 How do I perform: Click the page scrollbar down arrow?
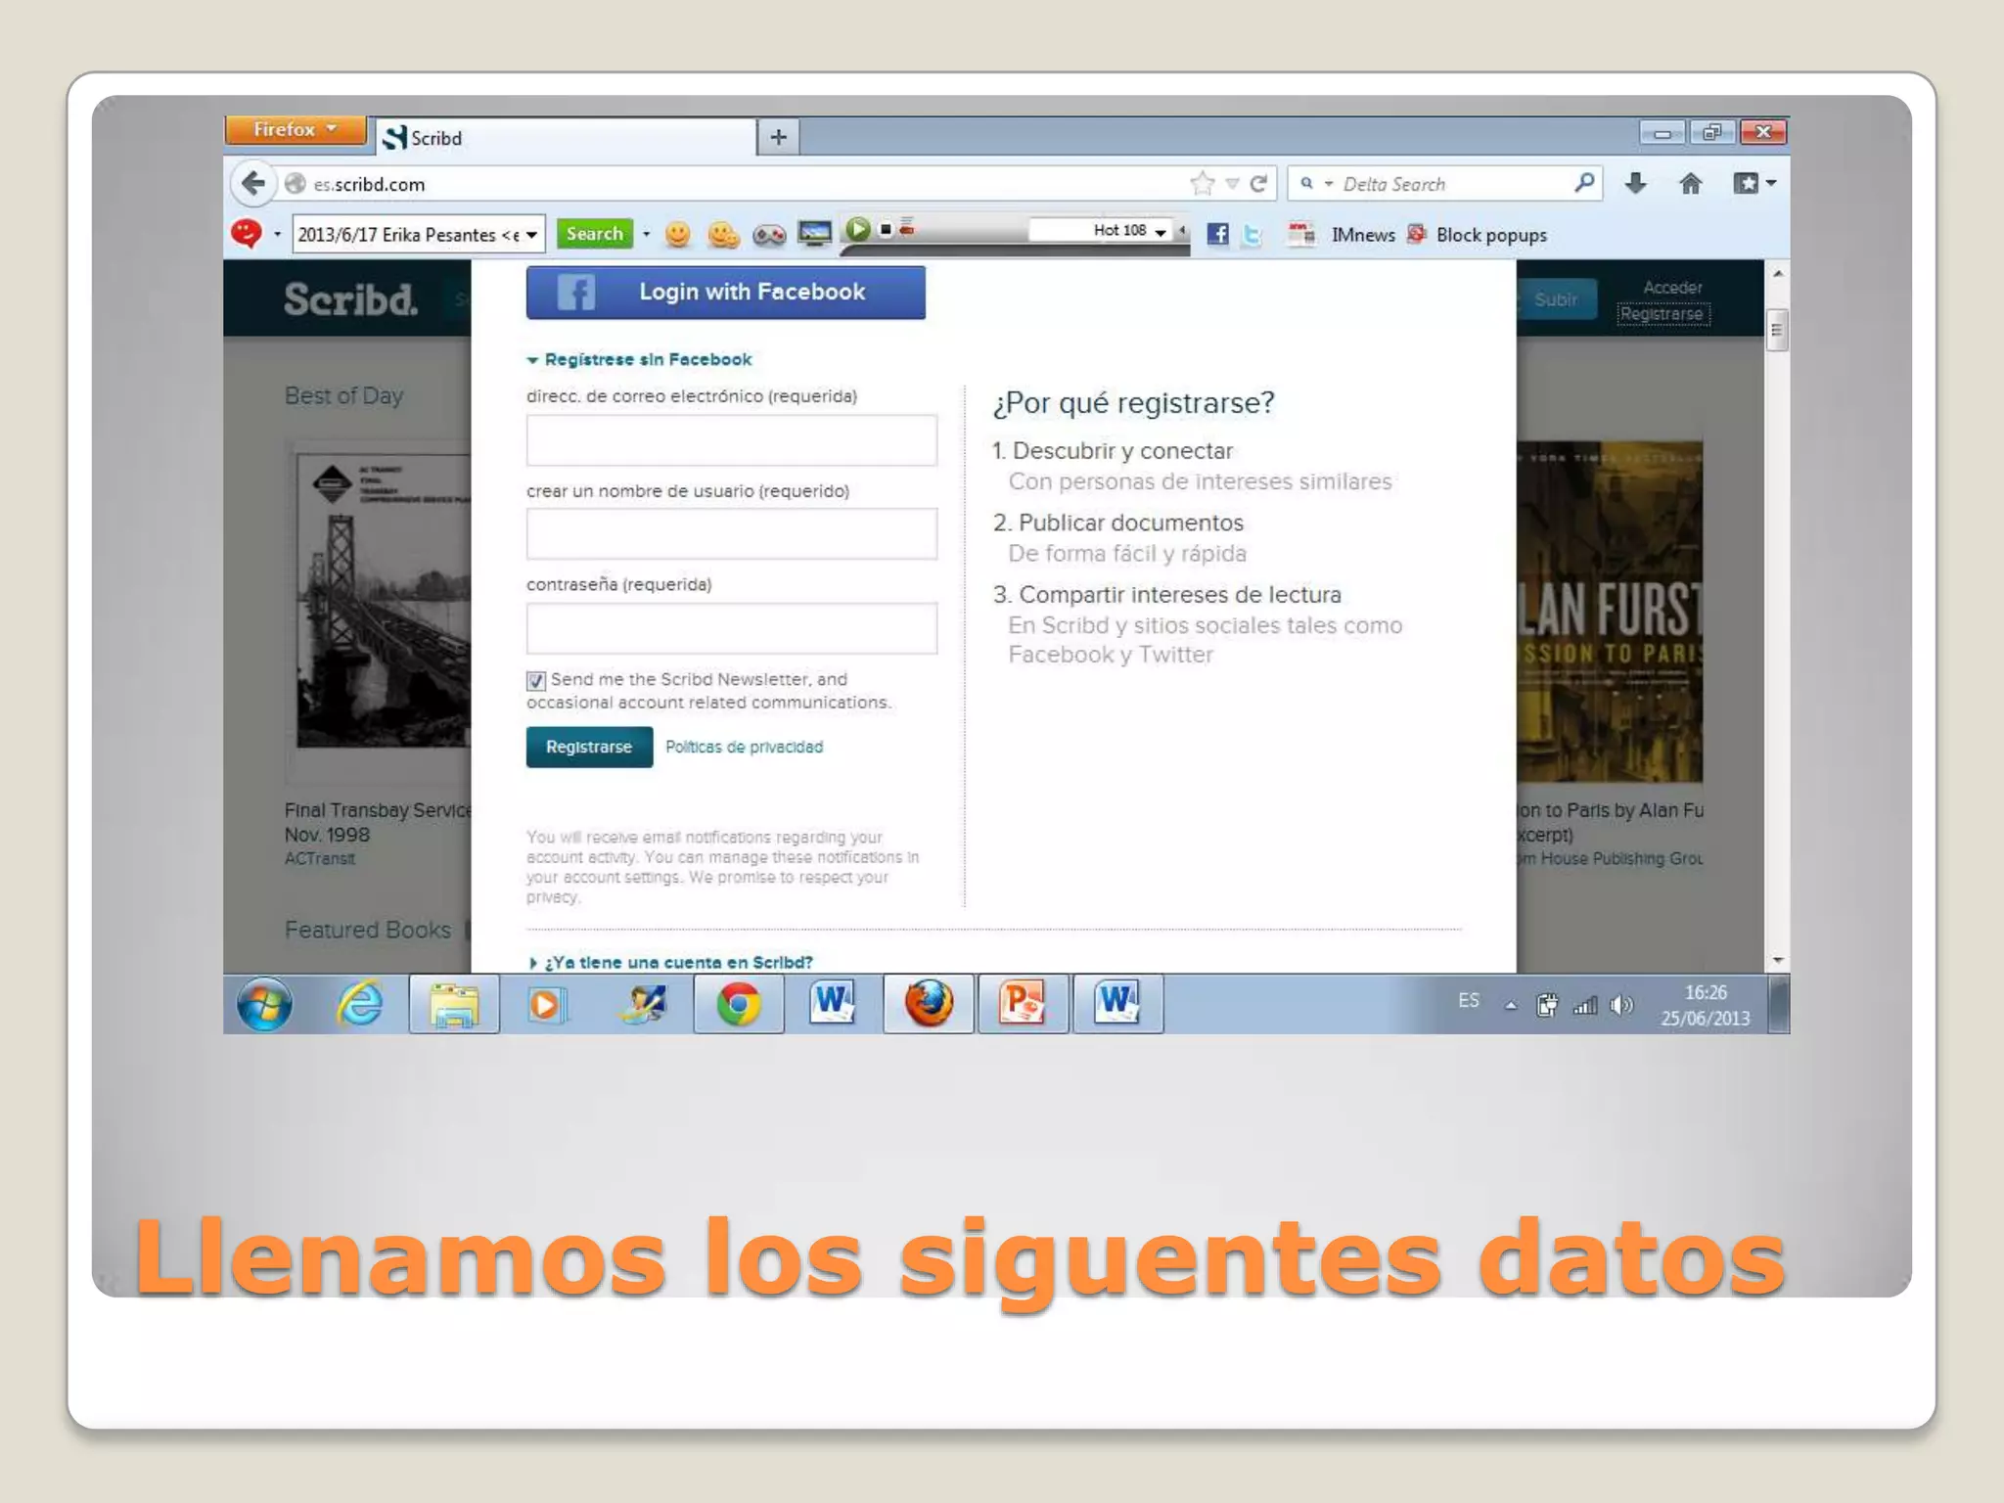1778,961
